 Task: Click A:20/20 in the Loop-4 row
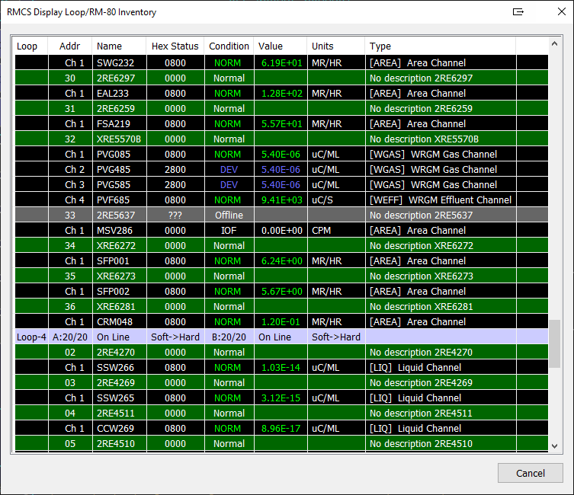(70, 337)
